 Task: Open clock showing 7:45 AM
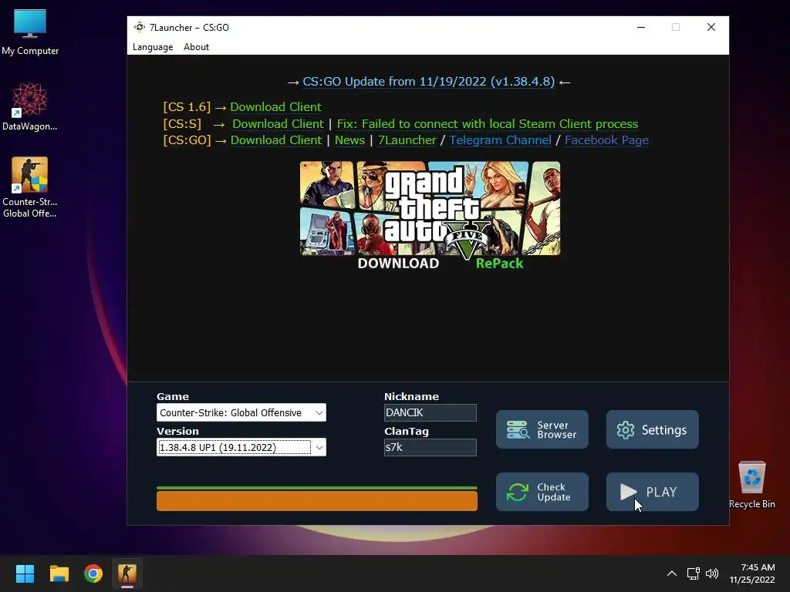(752, 573)
